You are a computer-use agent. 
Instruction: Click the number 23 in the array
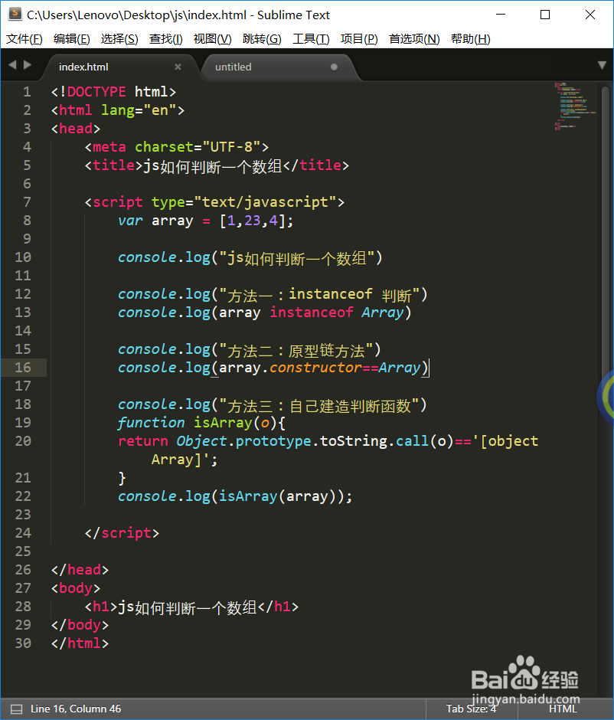coord(253,221)
